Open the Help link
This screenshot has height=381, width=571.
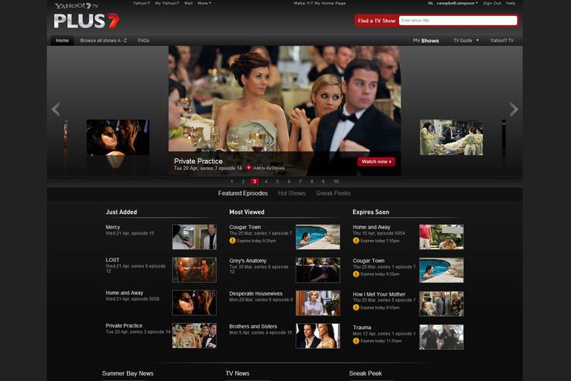point(511,3)
